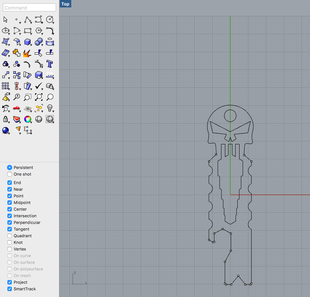
Task: Pick the Polyline drawing tool
Action: point(28,20)
